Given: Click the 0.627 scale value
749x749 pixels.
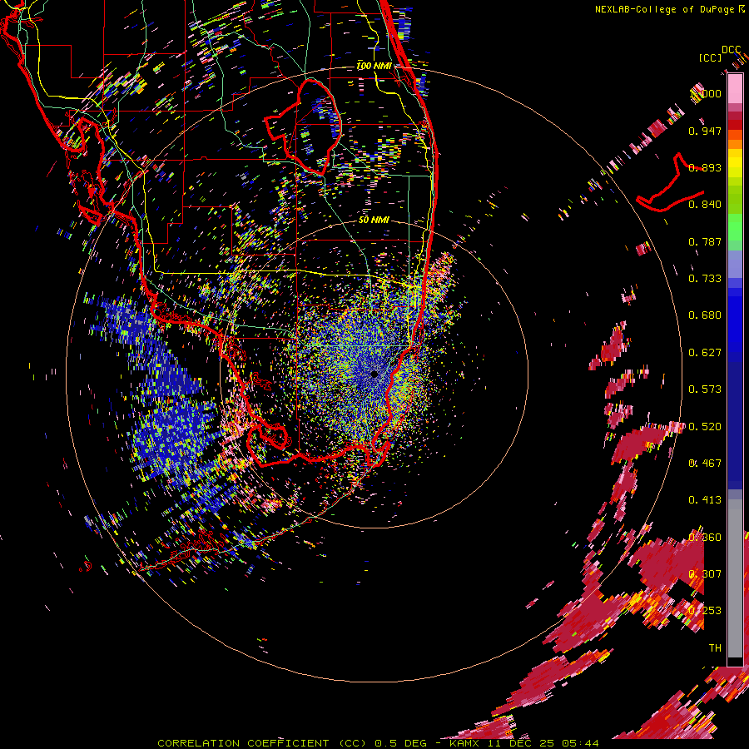Looking at the screenshot, I should pos(705,352).
